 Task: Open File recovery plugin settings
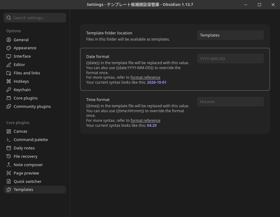[x=35, y=157]
